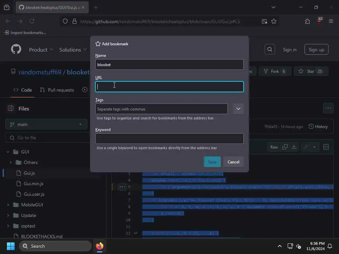Open Firefox from the taskbar
This screenshot has width=339, height=254.
click(100, 246)
